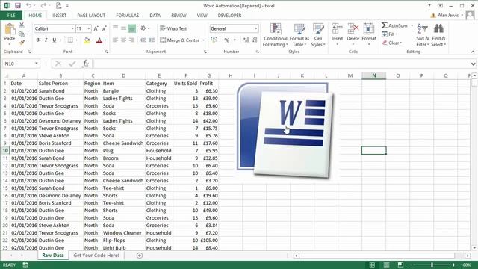Click the Increase Decimal icon
478x269 pixels.
click(x=246, y=40)
